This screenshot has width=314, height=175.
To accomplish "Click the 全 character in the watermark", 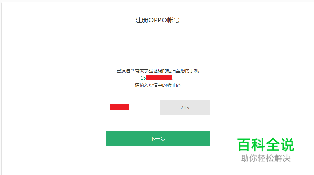I will click(273, 145).
